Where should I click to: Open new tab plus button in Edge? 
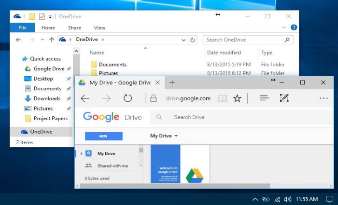click(172, 82)
